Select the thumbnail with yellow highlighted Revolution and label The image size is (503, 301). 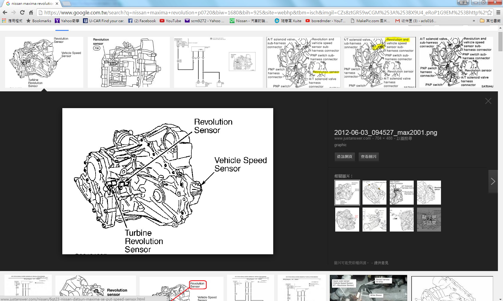[x=380, y=62]
